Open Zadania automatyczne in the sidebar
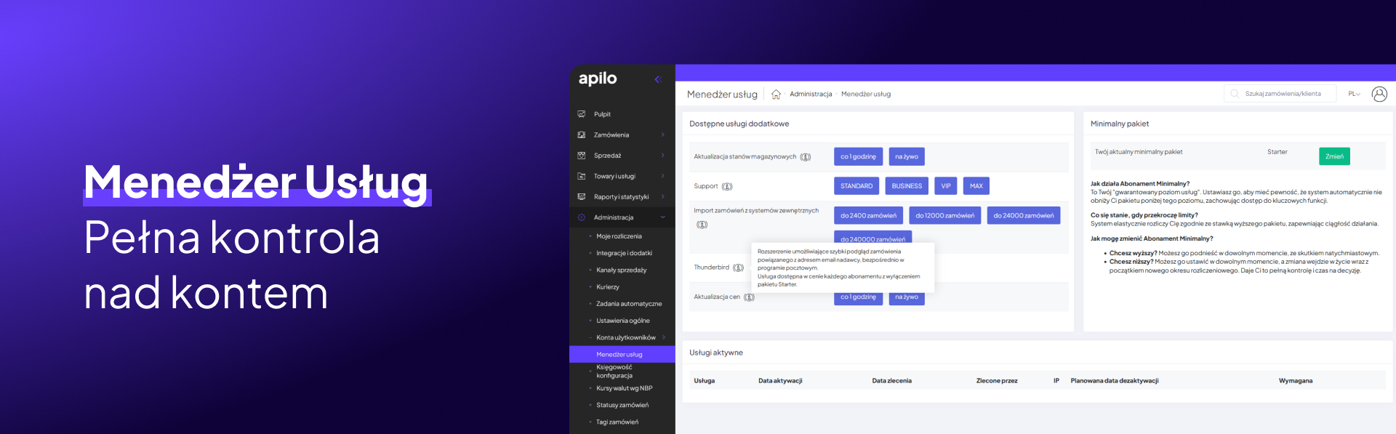Viewport: 1396px width, 434px height. pos(629,304)
